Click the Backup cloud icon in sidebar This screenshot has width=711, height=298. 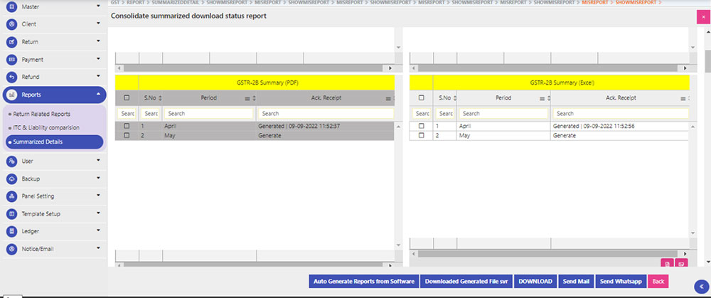(11, 179)
